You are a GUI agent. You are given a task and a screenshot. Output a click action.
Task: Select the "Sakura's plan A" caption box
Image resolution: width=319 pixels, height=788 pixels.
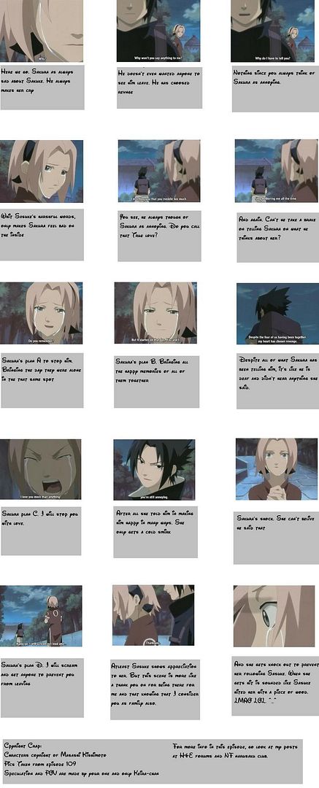pyautogui.click(x=42, y=380)
